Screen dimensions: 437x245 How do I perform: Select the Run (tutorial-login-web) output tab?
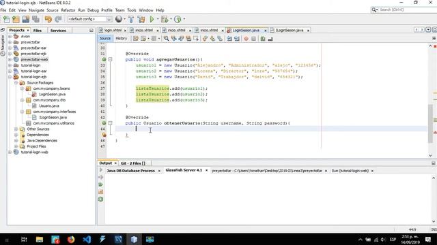pyautogui.click(x=350, y=171)
